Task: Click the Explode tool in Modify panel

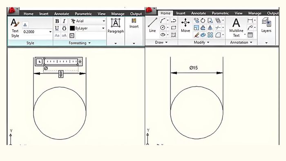Action: [x=203, y=35]
